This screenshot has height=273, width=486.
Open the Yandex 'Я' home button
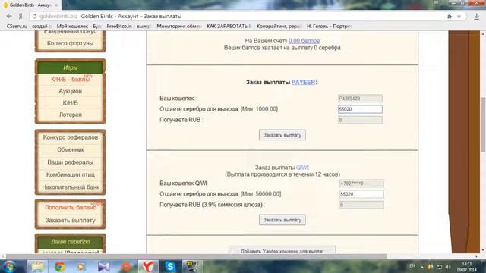[21, 16]
